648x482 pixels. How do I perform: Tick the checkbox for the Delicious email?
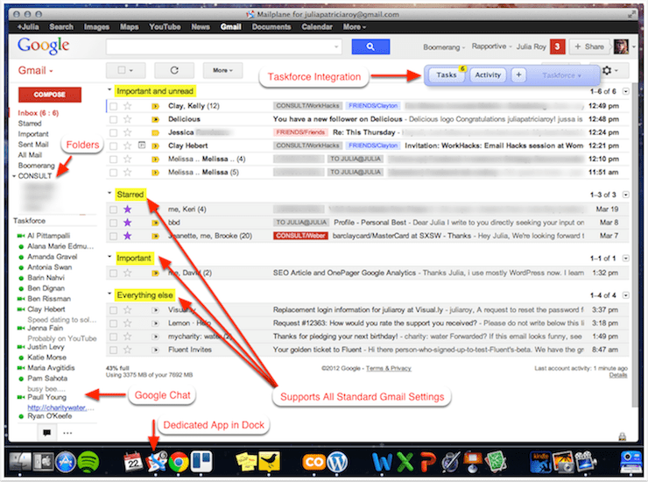pyautogui.click(x=113, y=119)
